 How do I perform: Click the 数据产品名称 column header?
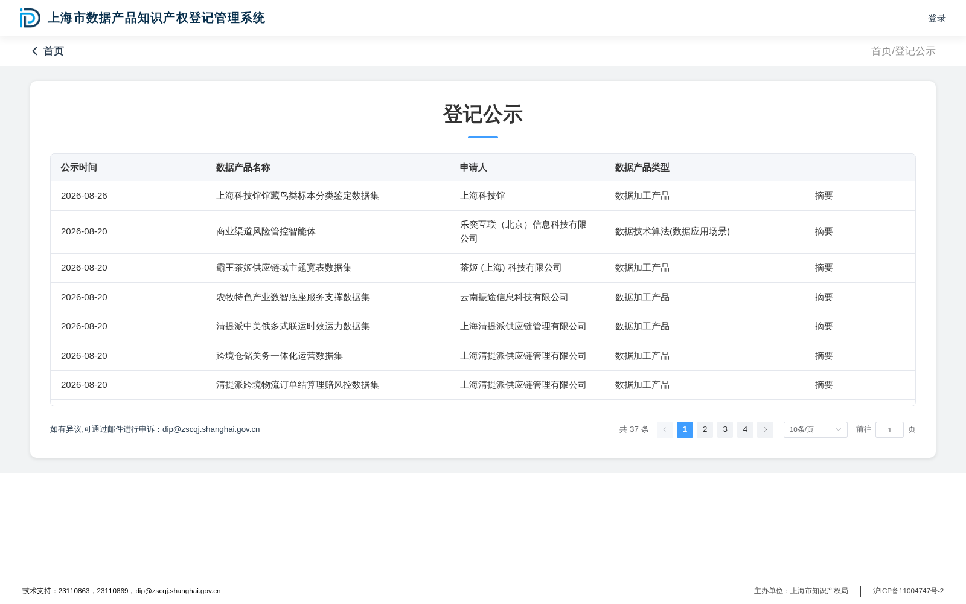243,167
